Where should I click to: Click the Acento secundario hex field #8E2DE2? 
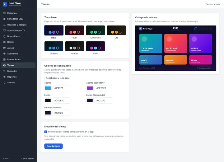[x=103, y=88]
